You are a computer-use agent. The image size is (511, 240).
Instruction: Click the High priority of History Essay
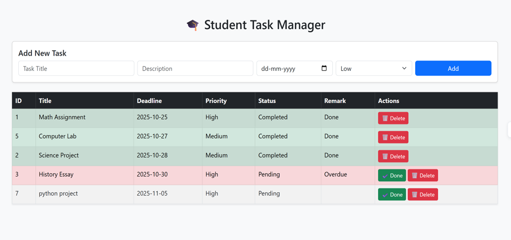point(212,174)
